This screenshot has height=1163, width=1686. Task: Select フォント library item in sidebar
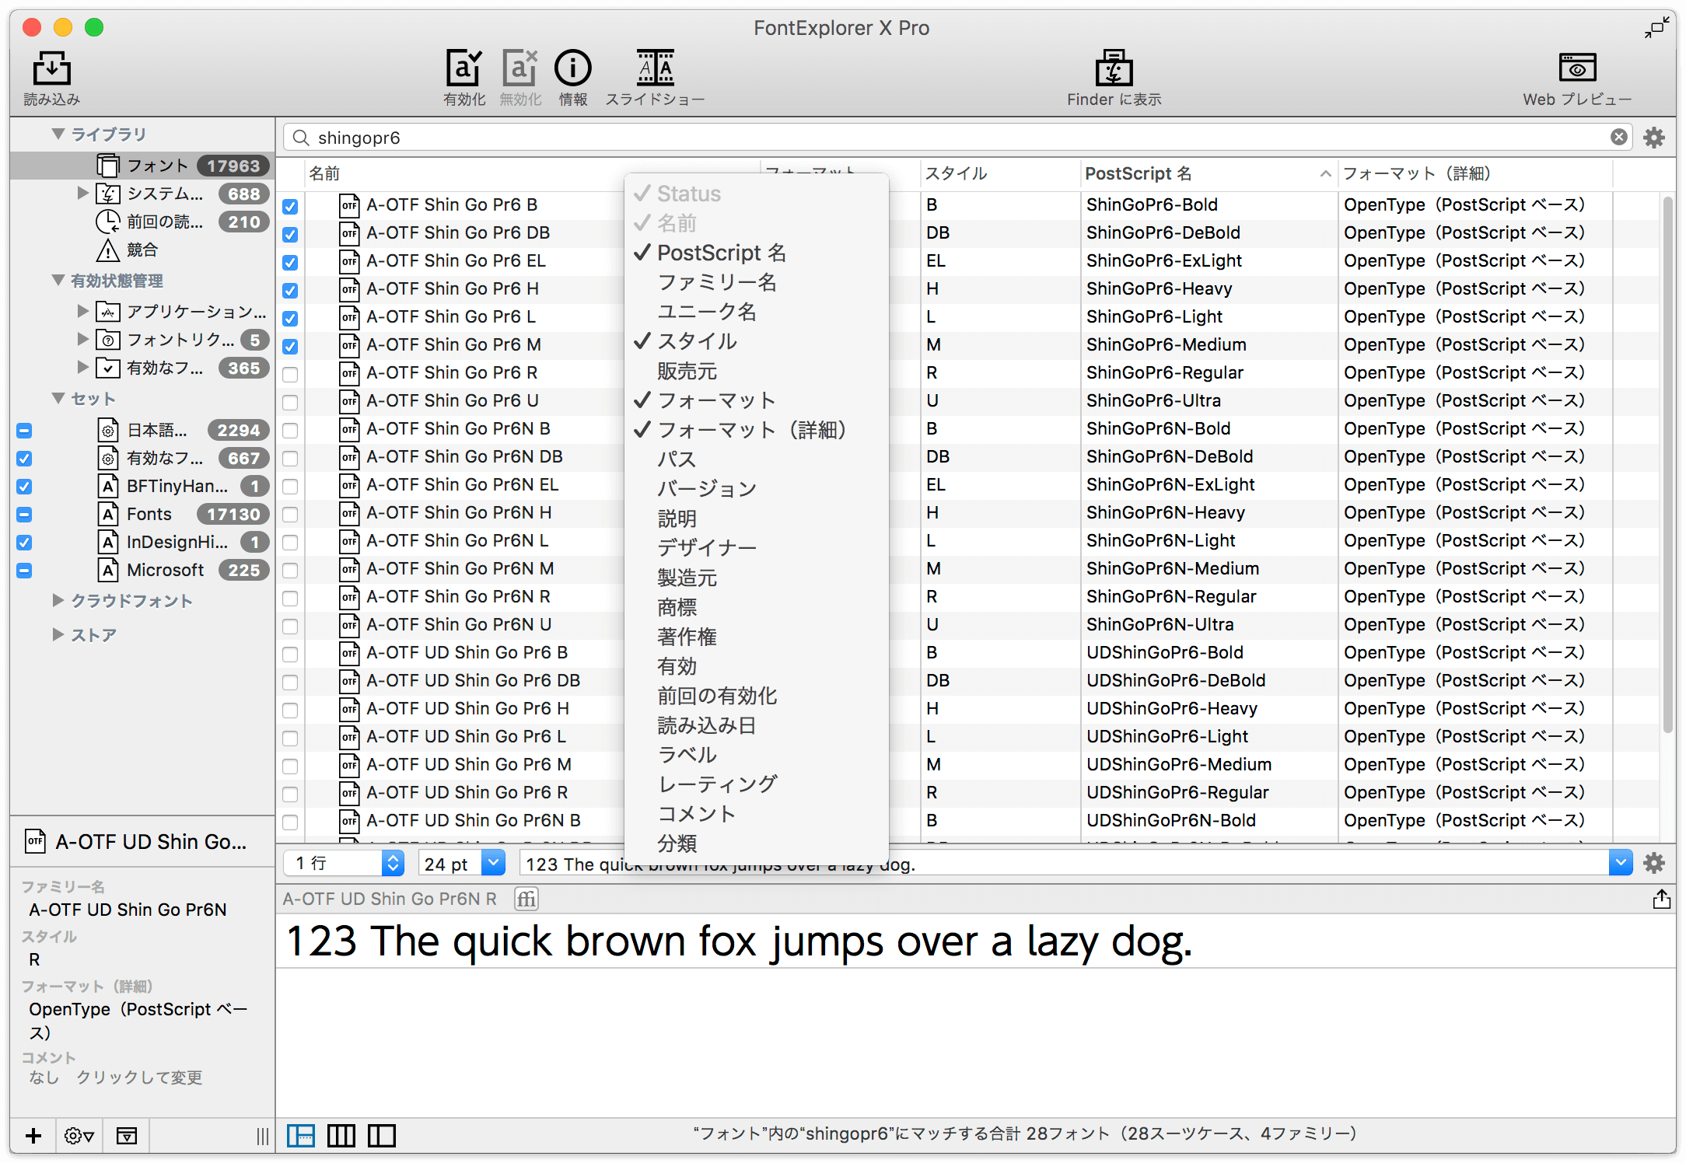tap(142, 166)
